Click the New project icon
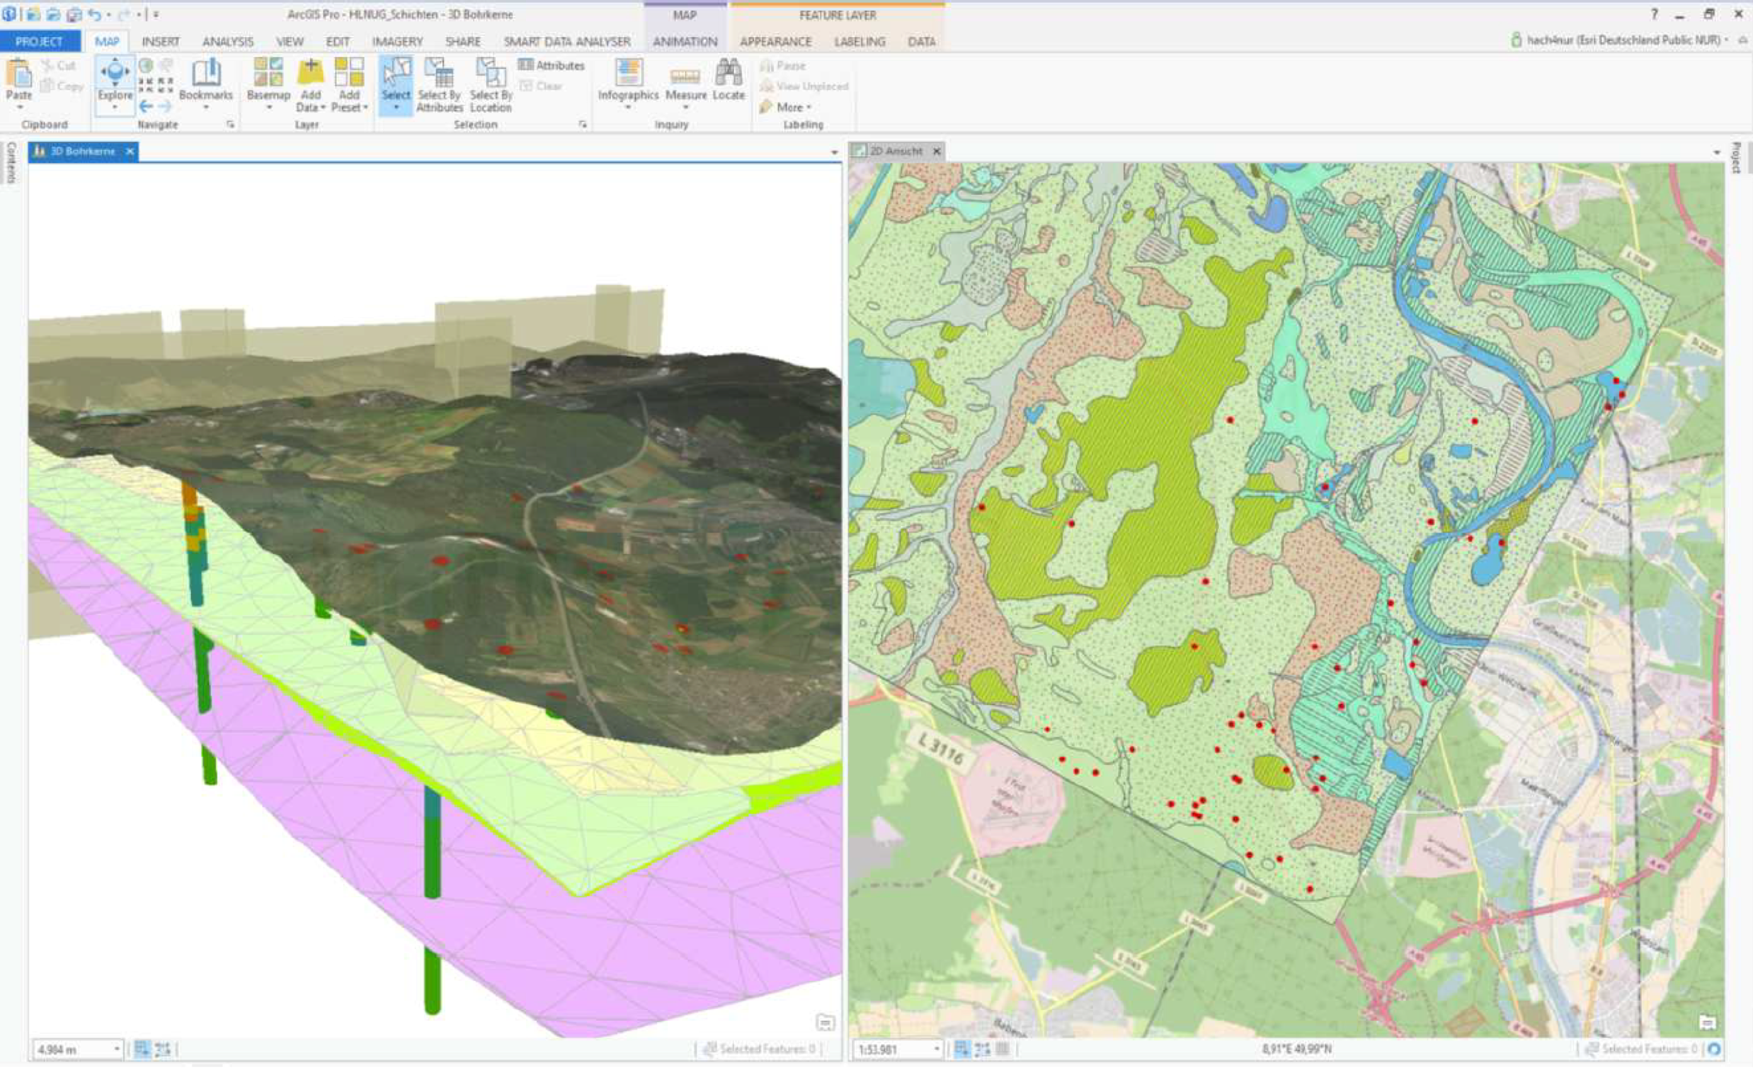The width and height of the screenshot is (1753, 1075). (x=33, y=14)
